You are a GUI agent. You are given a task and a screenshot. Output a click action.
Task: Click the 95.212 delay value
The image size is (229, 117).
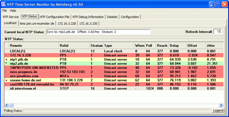coord(175,76)
